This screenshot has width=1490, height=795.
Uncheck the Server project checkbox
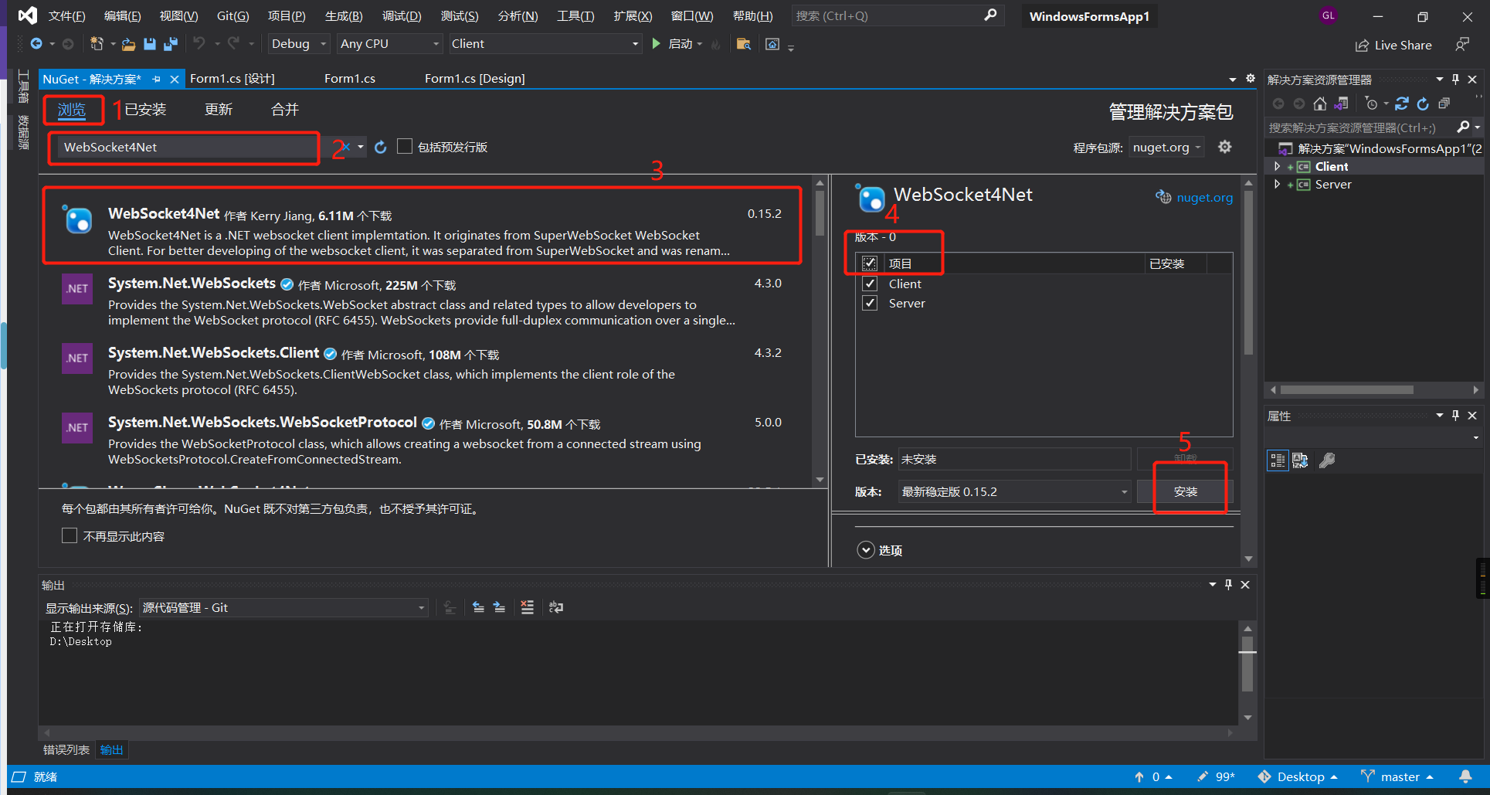click(870, 303)
